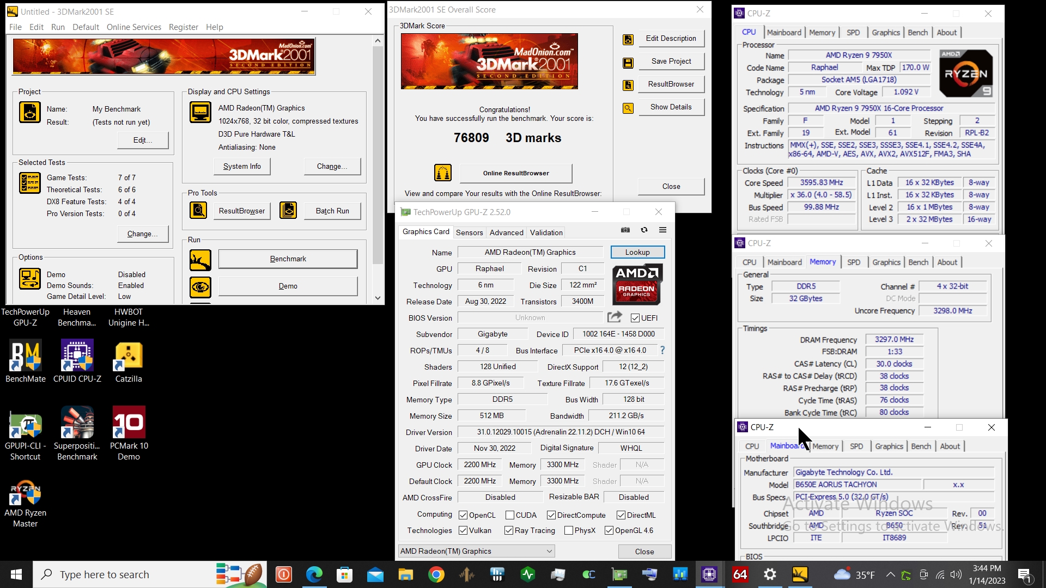Toggle the DirectML checkbox
1046x588 pixels.
pyautogui.click(x=621, y=515)
